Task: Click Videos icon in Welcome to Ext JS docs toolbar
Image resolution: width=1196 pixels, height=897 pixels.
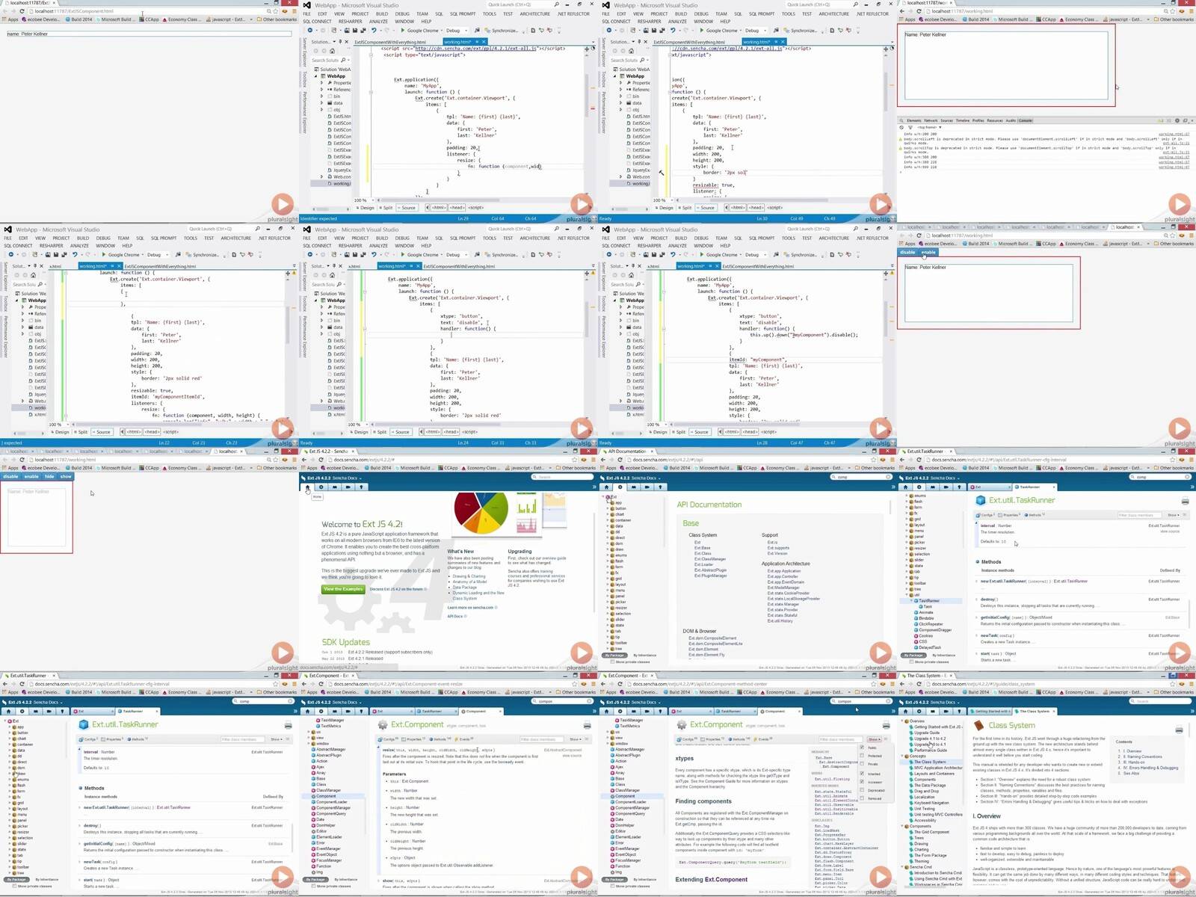Action: [x=348, y=487]
